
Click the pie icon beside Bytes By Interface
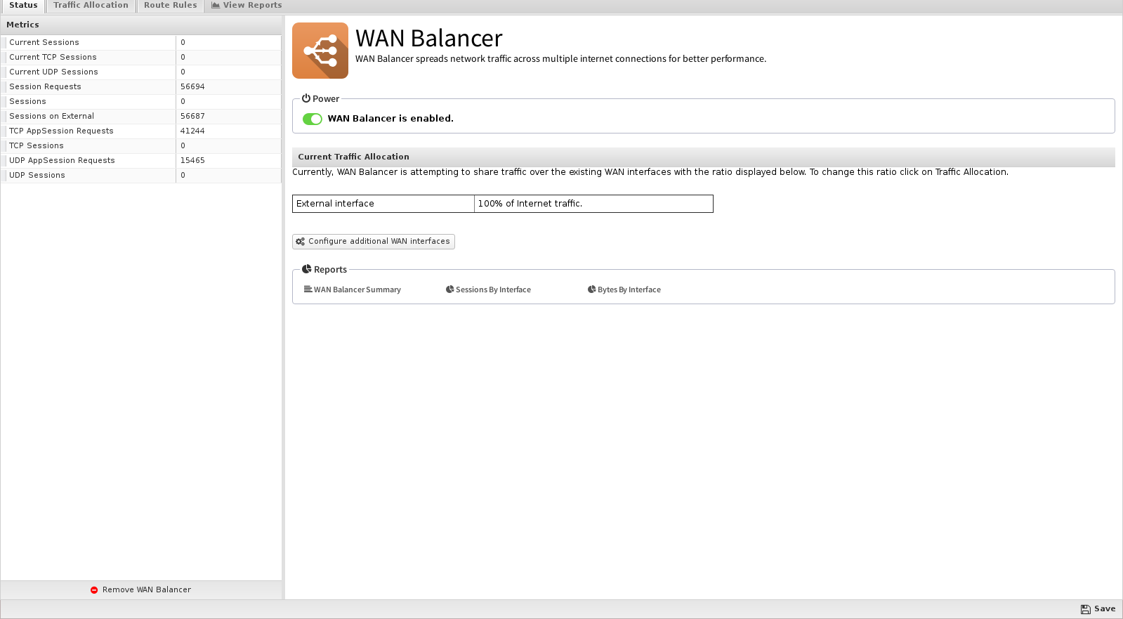pos(592,289)
